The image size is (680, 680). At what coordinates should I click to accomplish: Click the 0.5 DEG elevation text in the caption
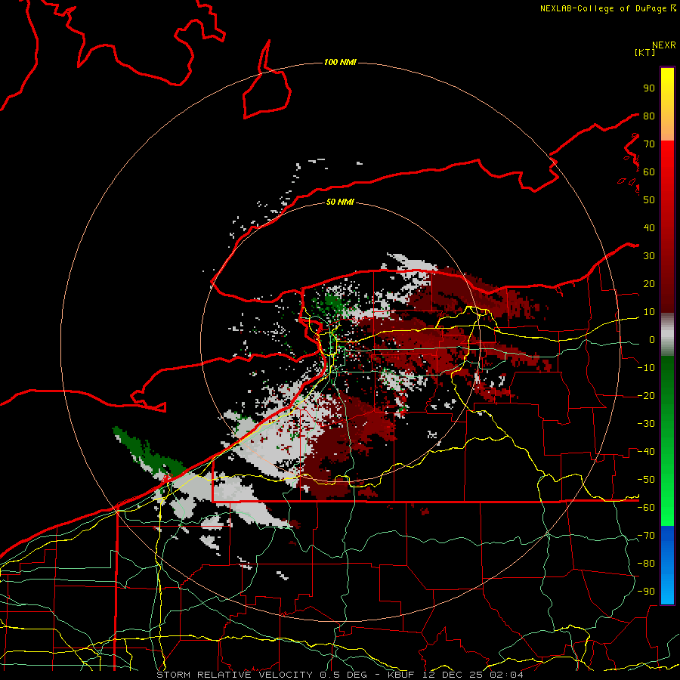tap(344, 675)
